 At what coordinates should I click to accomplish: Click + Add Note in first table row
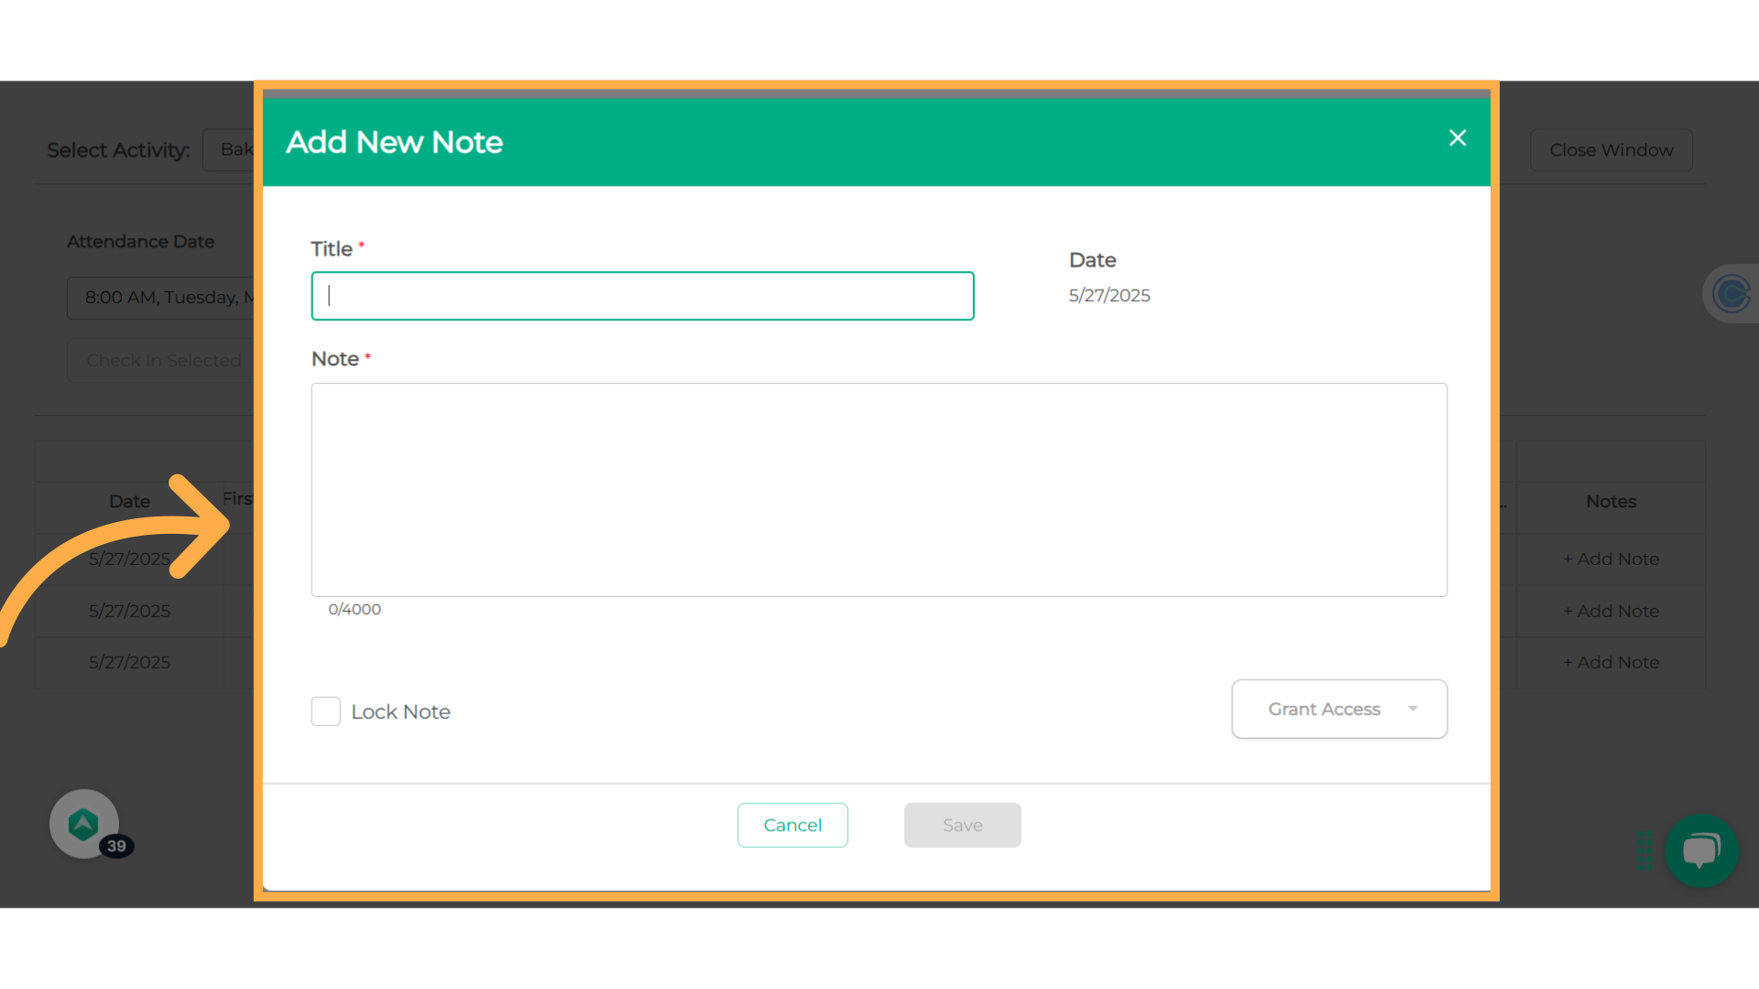pos(1611,559)
